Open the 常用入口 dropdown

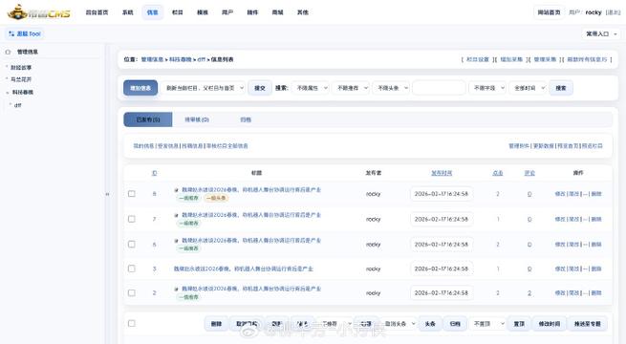point(601,33)
